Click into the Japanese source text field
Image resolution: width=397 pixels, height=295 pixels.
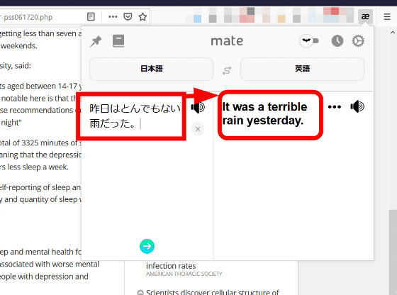(x=135, y=116)
